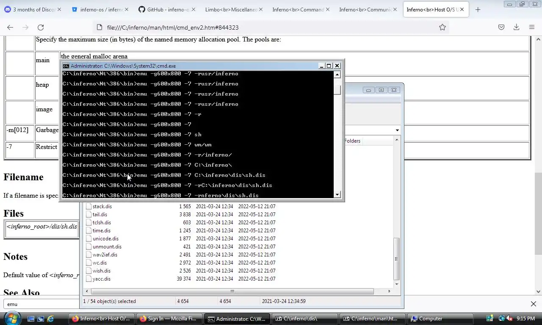Viewport: 542px width, 325px height.
Task: Switch to the 'Inferno<br>Command' tab
Action: coord(301,9)
